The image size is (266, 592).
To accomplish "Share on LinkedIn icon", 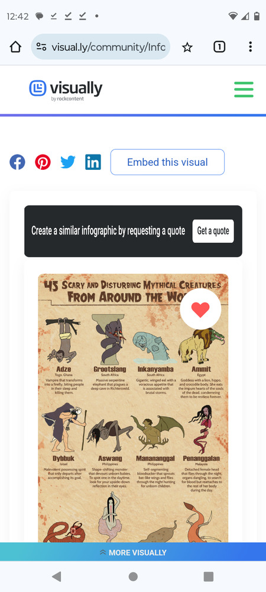I will [x=93, y=162].
